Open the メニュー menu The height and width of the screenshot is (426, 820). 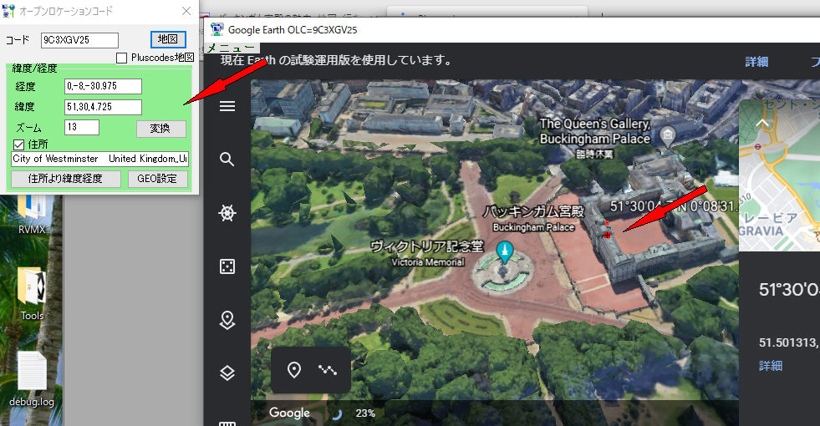[225, 48]
